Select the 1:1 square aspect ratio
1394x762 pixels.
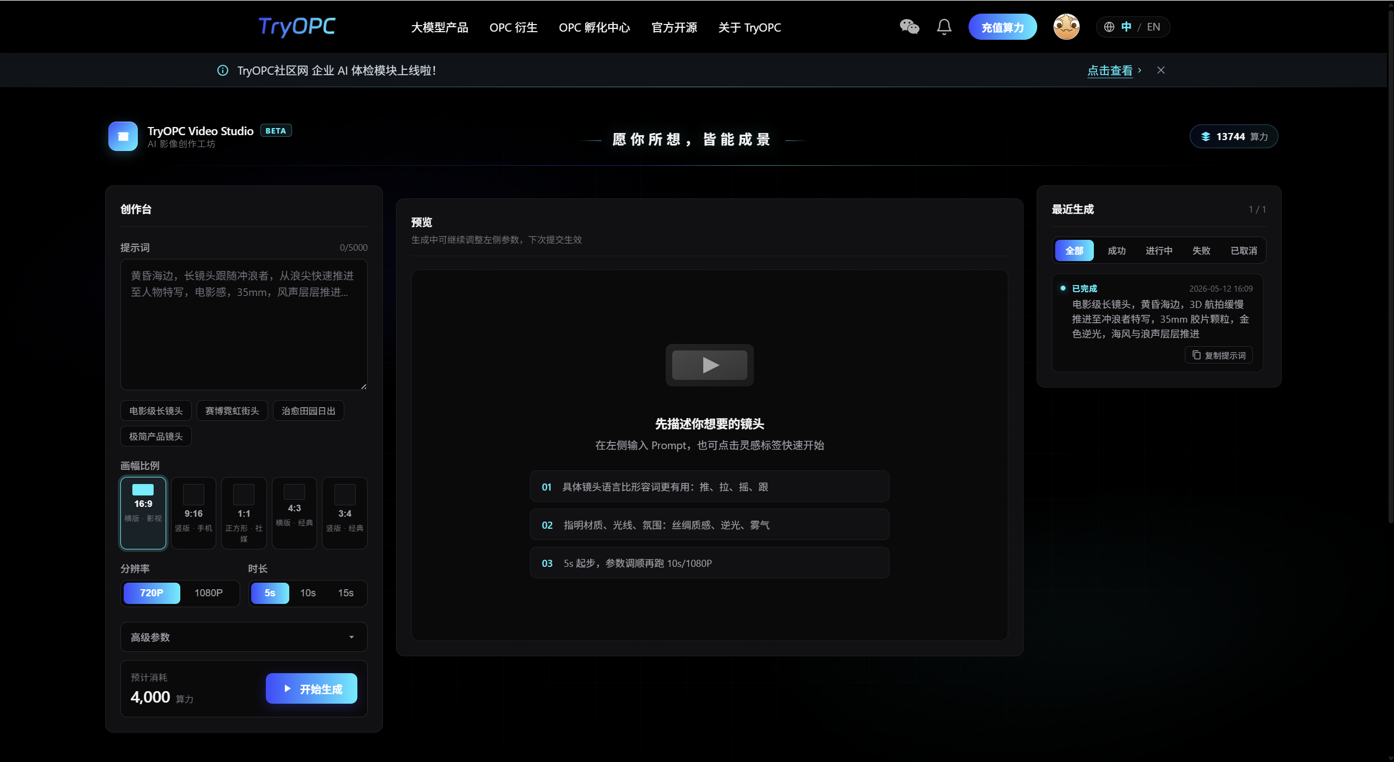click(x=244, y=513)
